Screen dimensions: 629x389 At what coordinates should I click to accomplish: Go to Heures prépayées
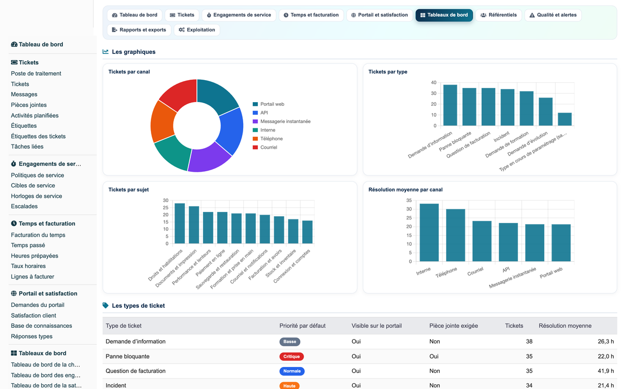coord(35,256)
